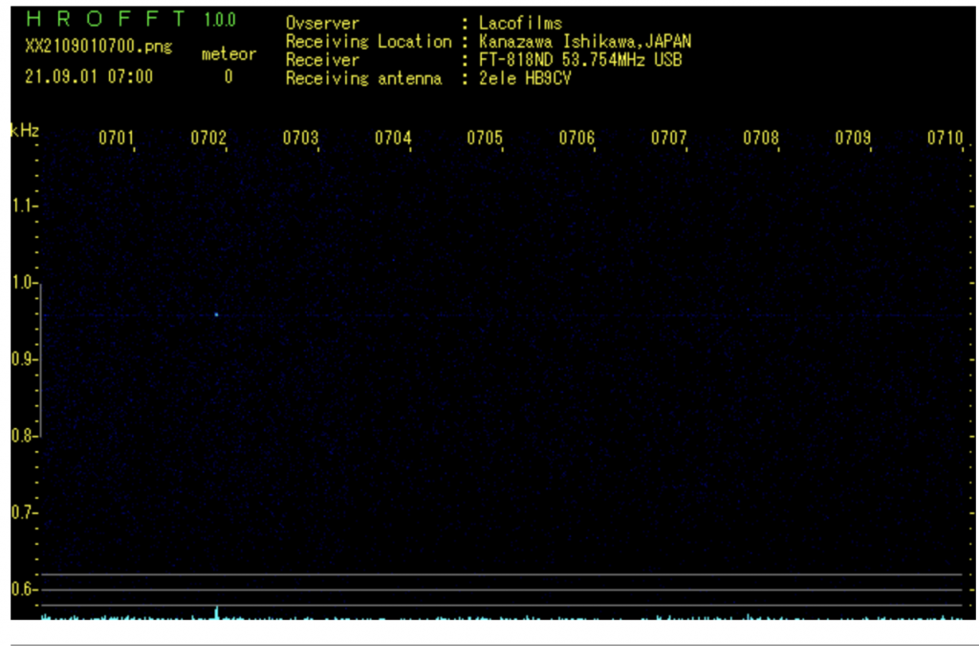
Task: Click the meteor count value 0
Action: point(228,76)
